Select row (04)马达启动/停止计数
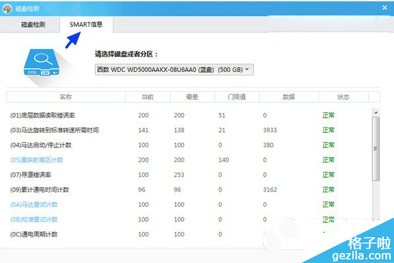394x263 pixels. (190, 145)
